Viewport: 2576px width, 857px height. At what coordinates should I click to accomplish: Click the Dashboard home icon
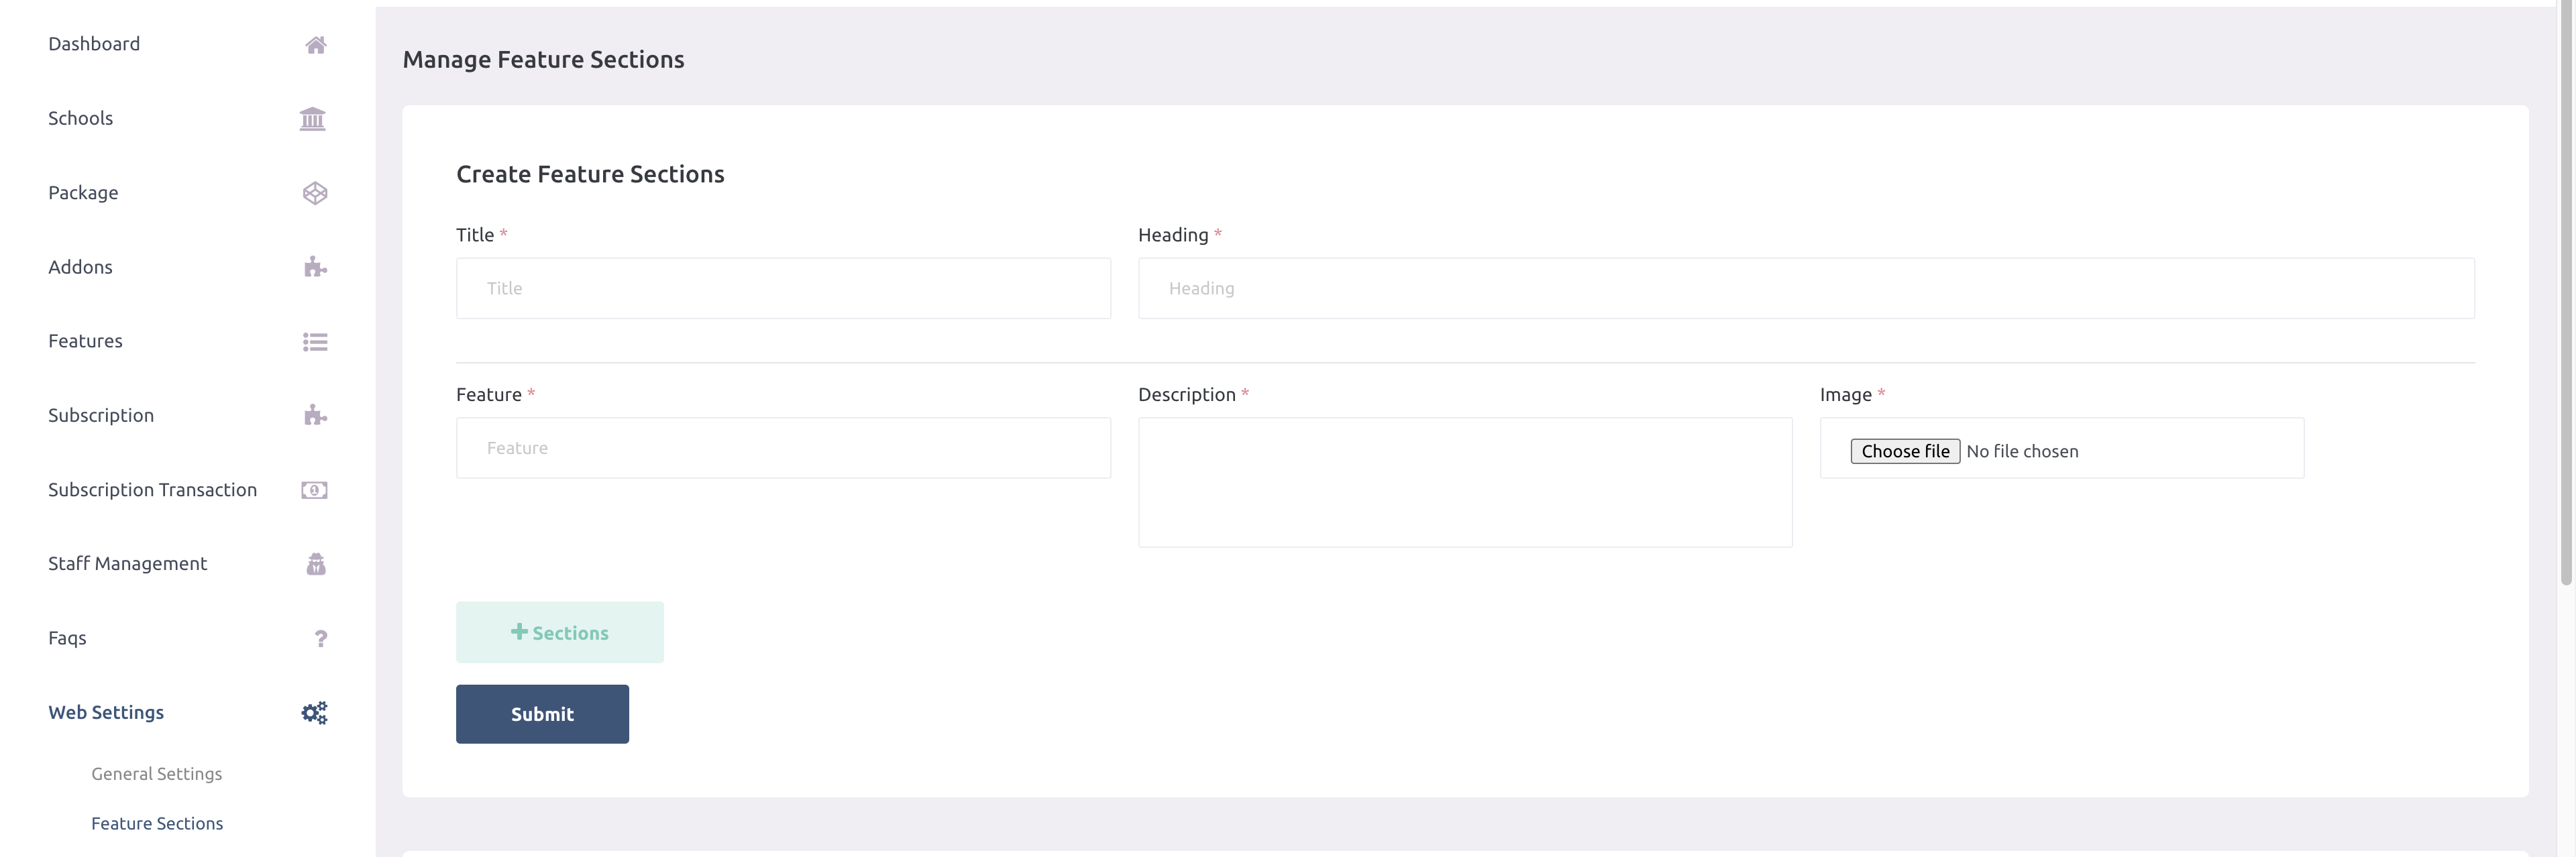[x=315, y=44]
